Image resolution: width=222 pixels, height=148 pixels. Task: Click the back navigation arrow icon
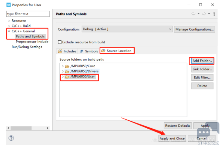click(x=193, y=14)
